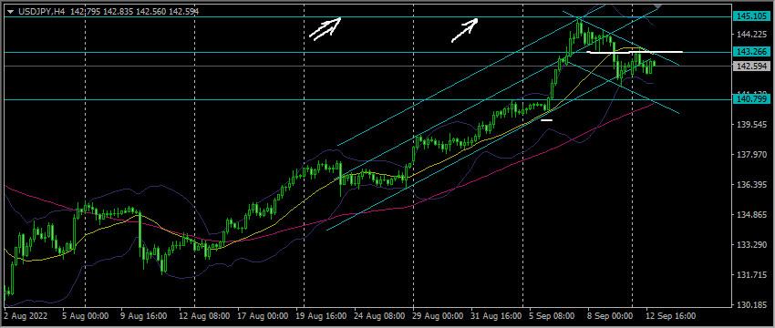Click 137.970 on the price scale

(749, 155)
